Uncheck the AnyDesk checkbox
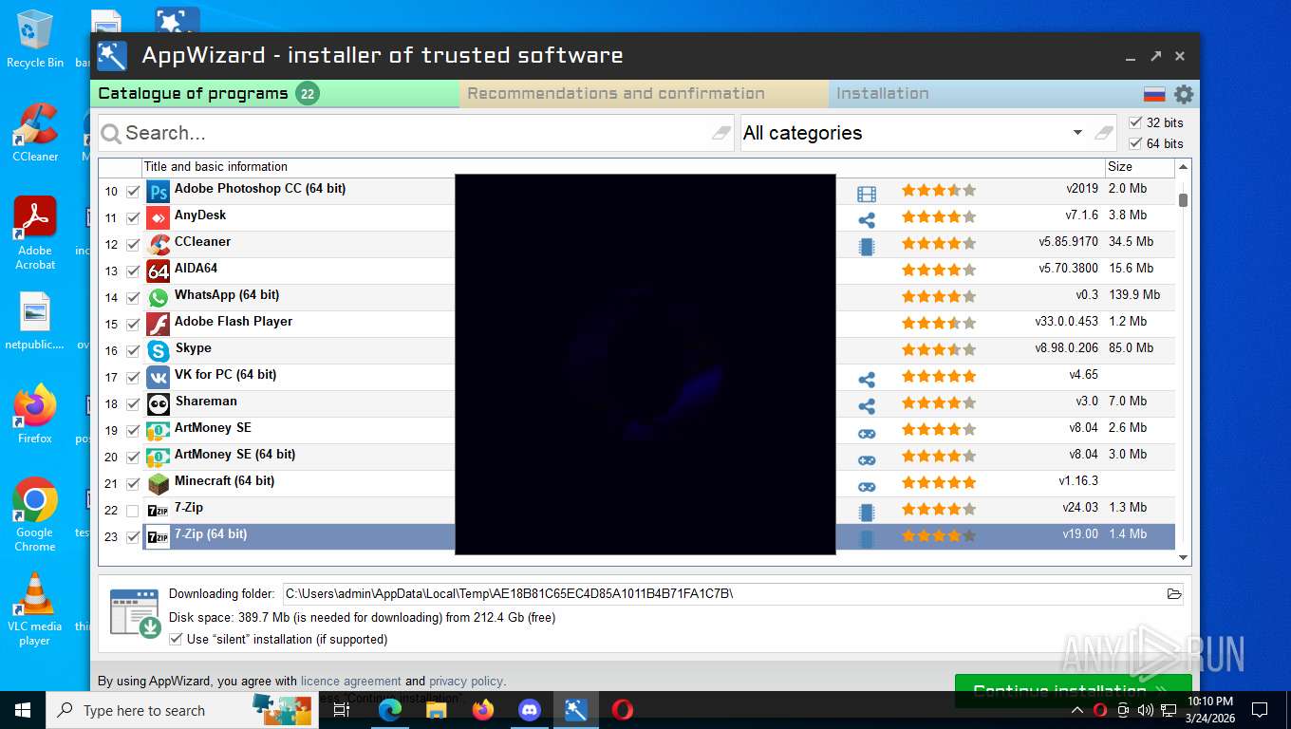 pyautogui.click(x=133, y=218)
